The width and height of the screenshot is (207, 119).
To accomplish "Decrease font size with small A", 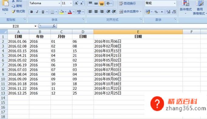I will tap(82, 3).
